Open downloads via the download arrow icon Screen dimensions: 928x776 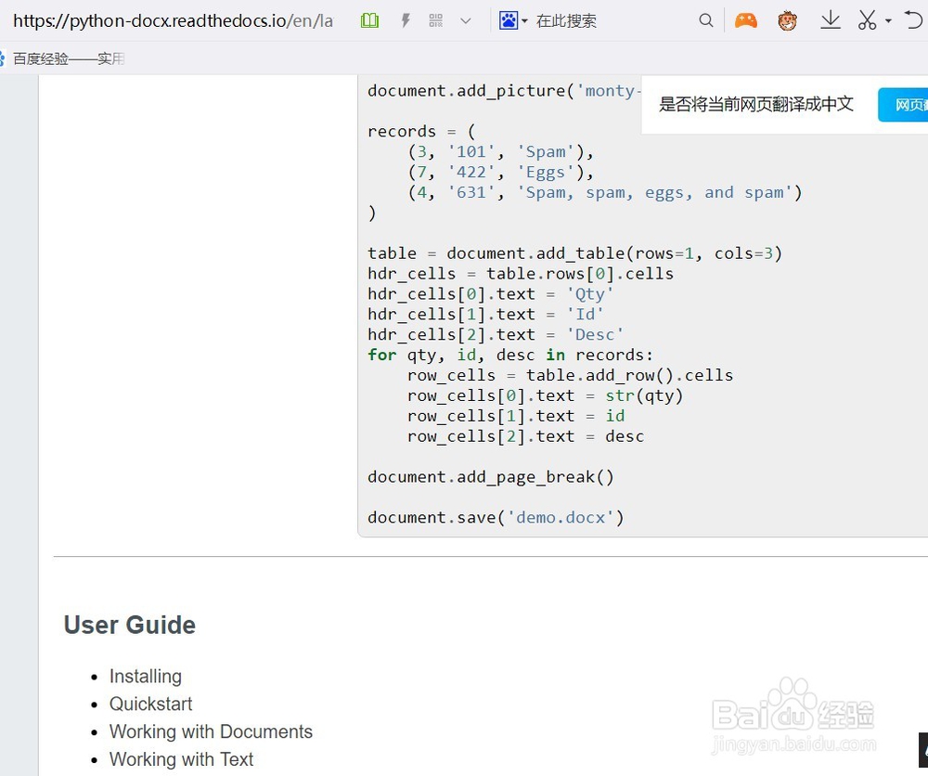[x=830, y=19]
